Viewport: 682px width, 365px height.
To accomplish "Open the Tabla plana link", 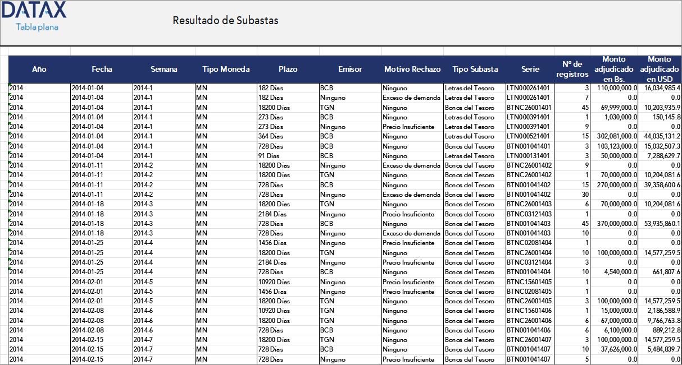I will point(37,26).
